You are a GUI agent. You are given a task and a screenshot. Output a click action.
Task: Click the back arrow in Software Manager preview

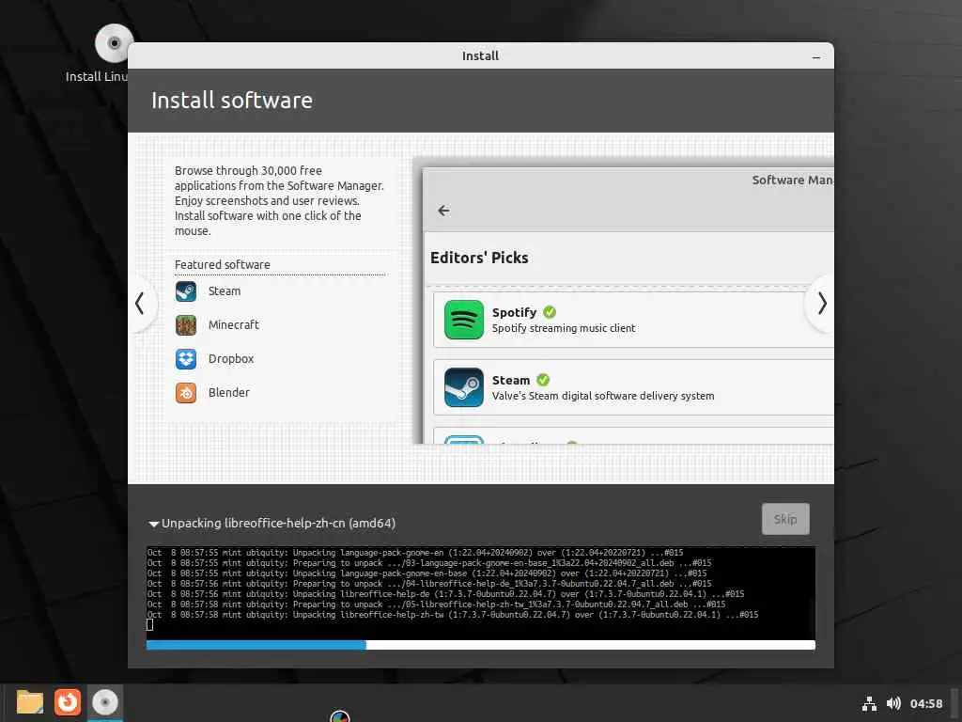[443, 211]
